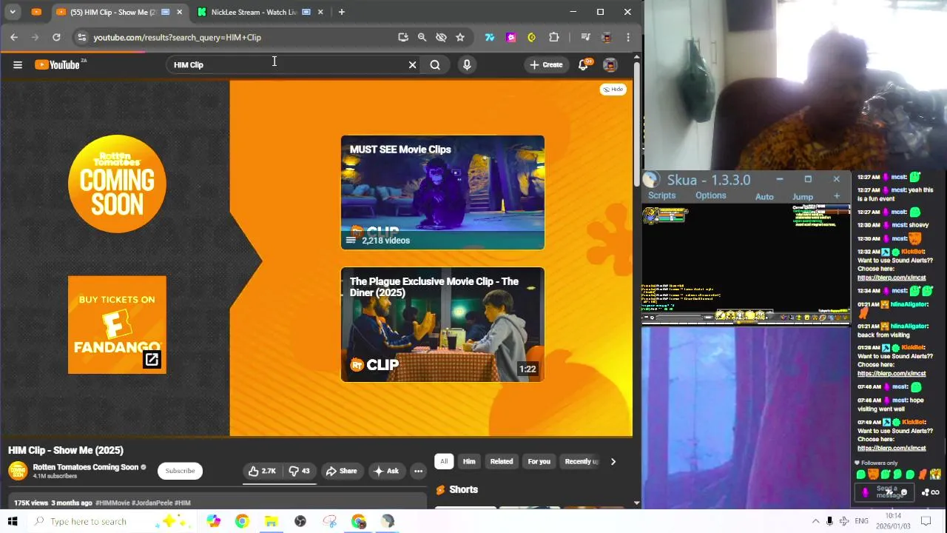The width and height of the screenshot is (947, 533).
Task: Select the 'Related' filter chip
Action: click(x=501, y=461)
